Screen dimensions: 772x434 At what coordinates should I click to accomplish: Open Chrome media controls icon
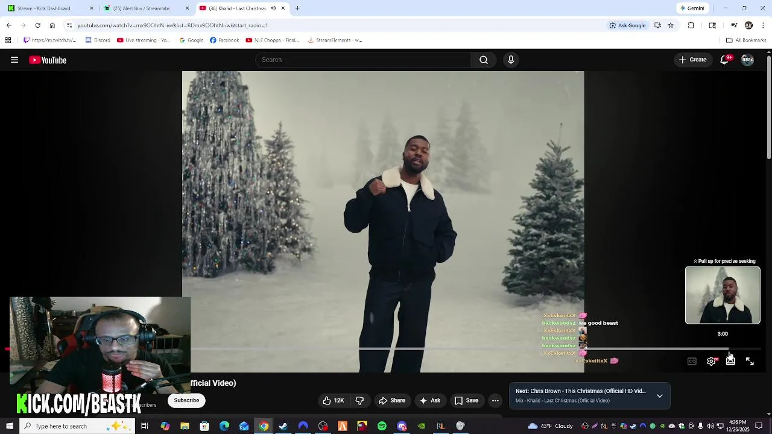click(734, 25)
